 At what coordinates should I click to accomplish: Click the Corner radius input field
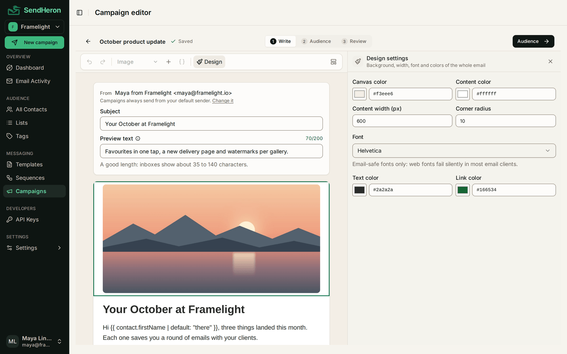pyautogui.click(x=506, y=121)
